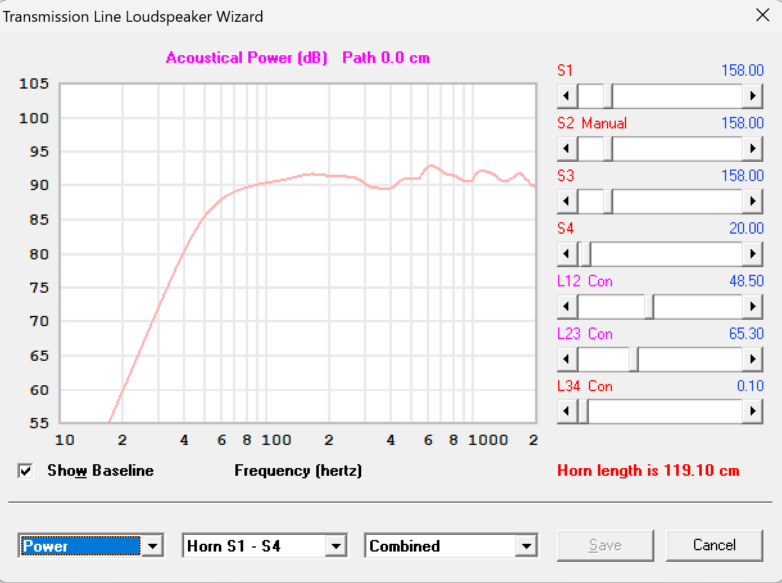
Task: Click the L34 value 0.10
Action: pyautogui.click(x=751, y=386)
